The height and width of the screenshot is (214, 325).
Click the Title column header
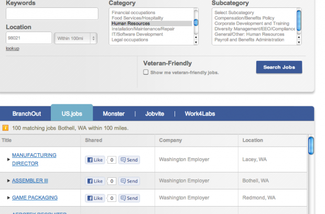click(6, 140)
